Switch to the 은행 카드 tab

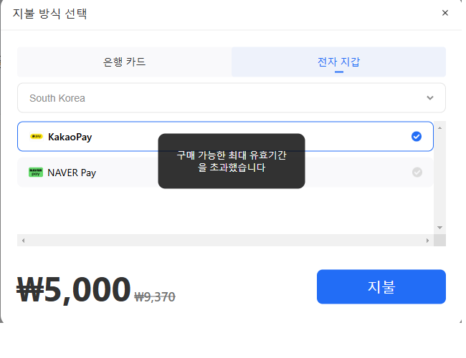(x=124, y=62)
